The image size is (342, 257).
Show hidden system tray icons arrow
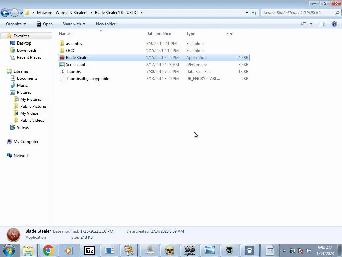[284, 251]
